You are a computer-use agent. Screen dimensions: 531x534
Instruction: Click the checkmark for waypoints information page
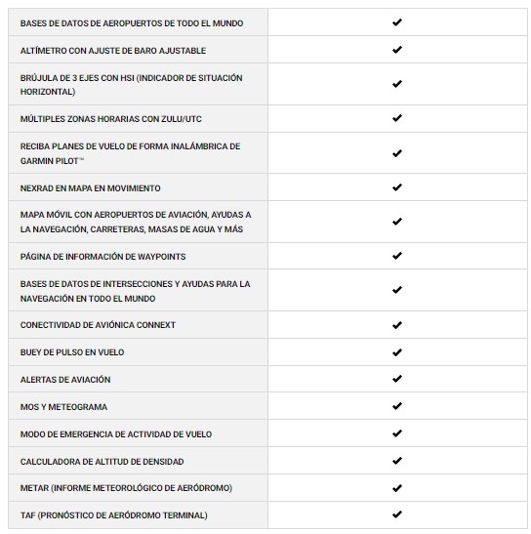pyautogui.click(x=397, y=256)
